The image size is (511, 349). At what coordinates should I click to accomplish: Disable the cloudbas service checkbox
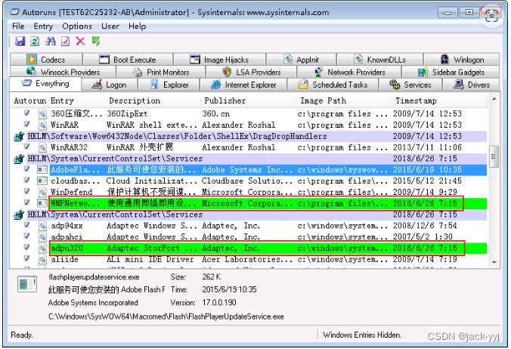[x=27, y=180]
